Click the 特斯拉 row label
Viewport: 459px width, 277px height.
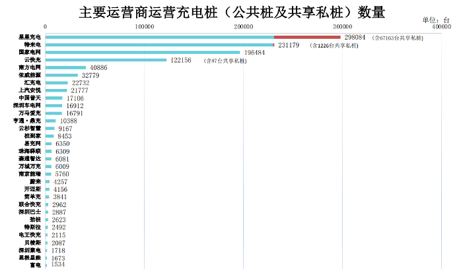32,227
